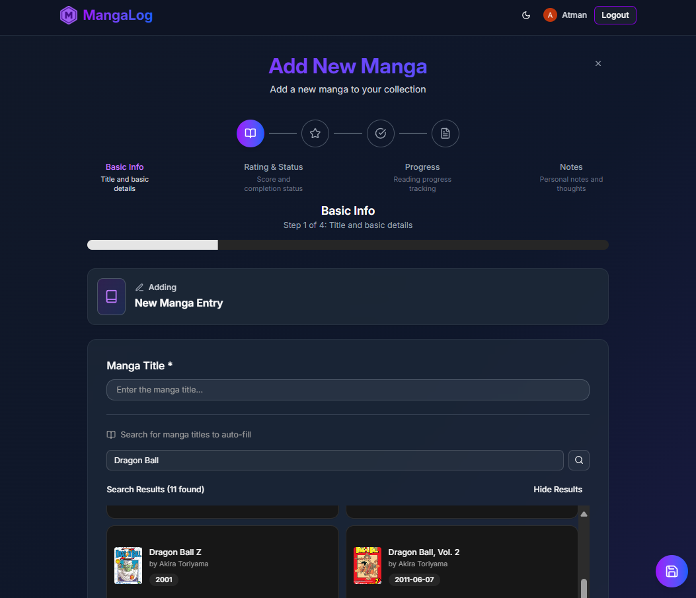
Task: Click the results scrollbar up arrow
Action: point(584,513)
